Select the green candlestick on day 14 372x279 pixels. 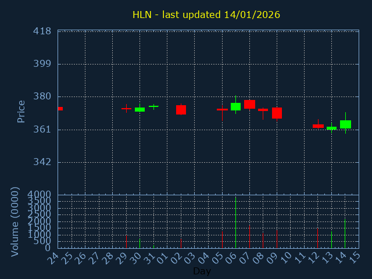(345, 124)
